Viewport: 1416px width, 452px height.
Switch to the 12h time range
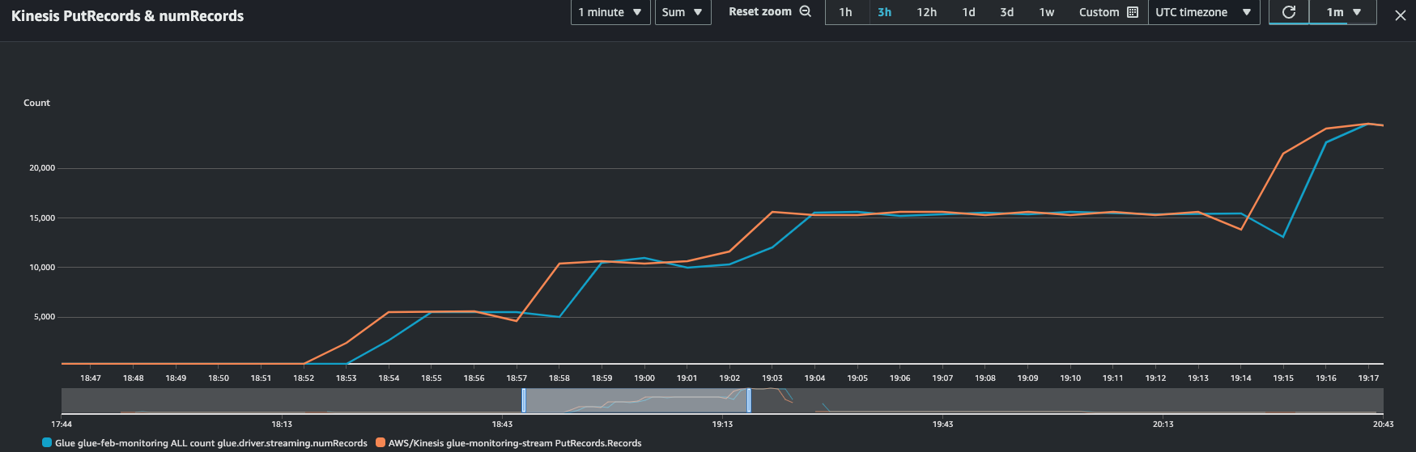926,12
